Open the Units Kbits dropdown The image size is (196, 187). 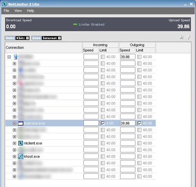(27, 38)
